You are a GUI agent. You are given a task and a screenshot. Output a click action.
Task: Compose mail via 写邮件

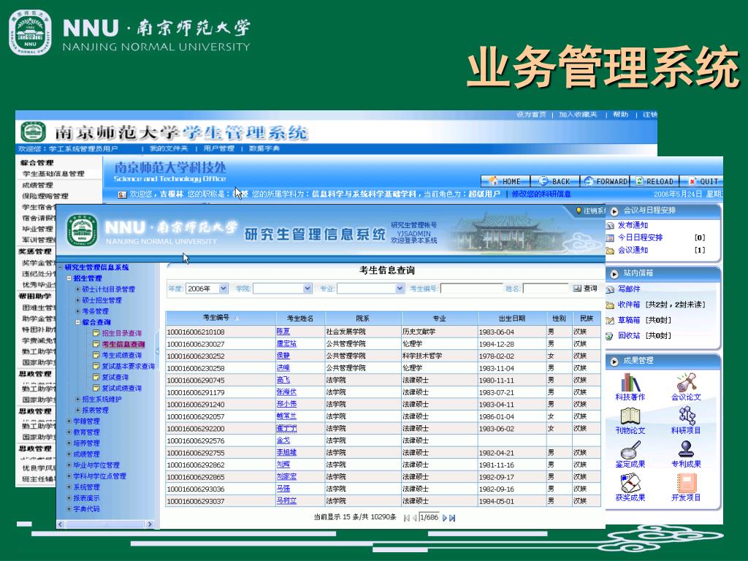click(629, 289)
